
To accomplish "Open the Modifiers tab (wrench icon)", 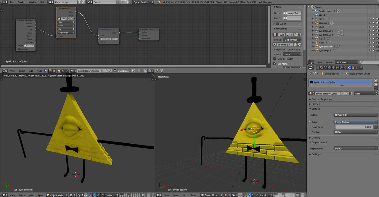I will pos(342,68).
